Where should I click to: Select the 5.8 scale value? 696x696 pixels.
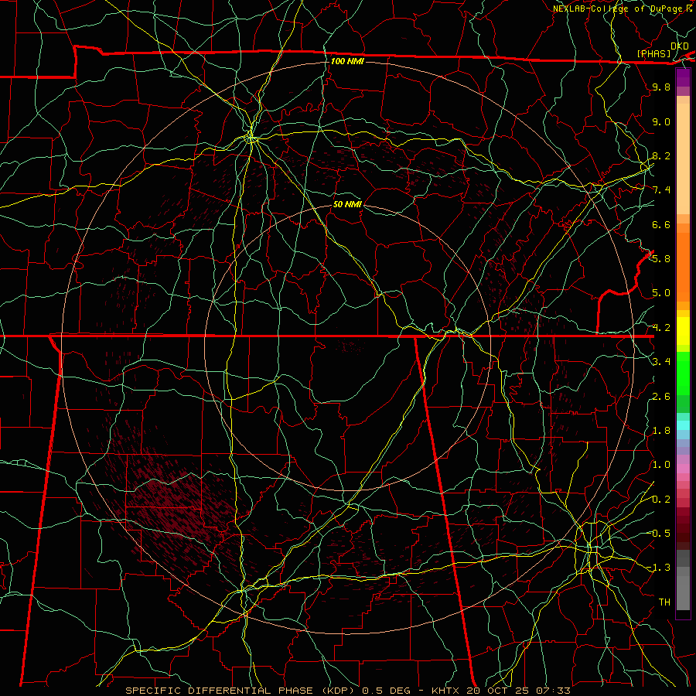[x=661, y=259]
